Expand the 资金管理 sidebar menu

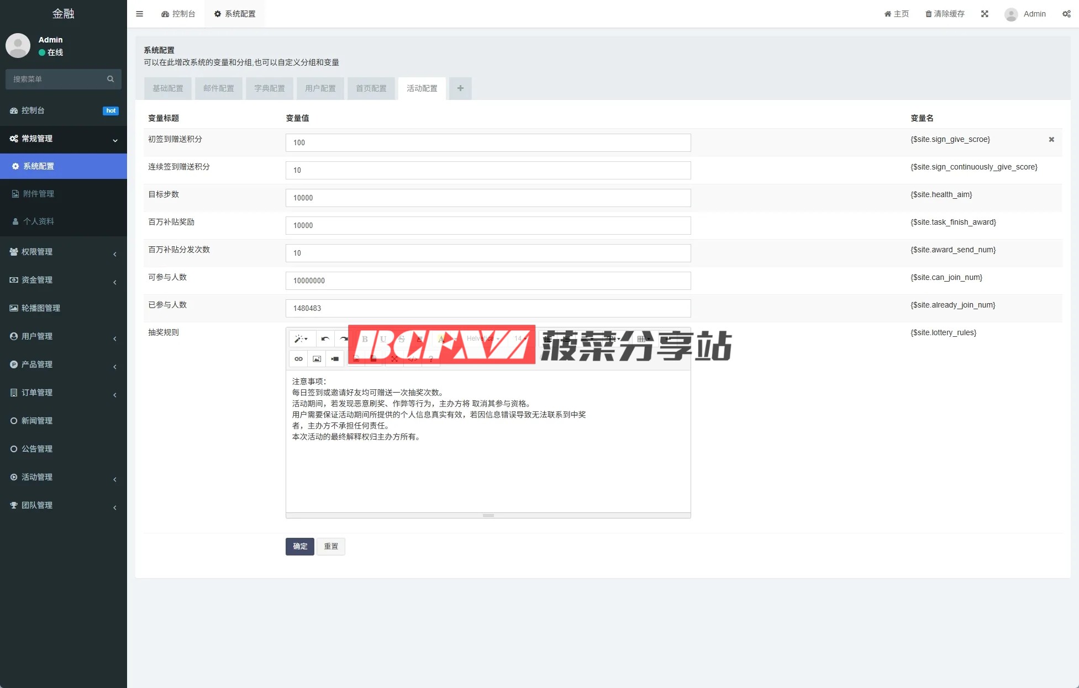pyautogui.click(x=63, y=280)
